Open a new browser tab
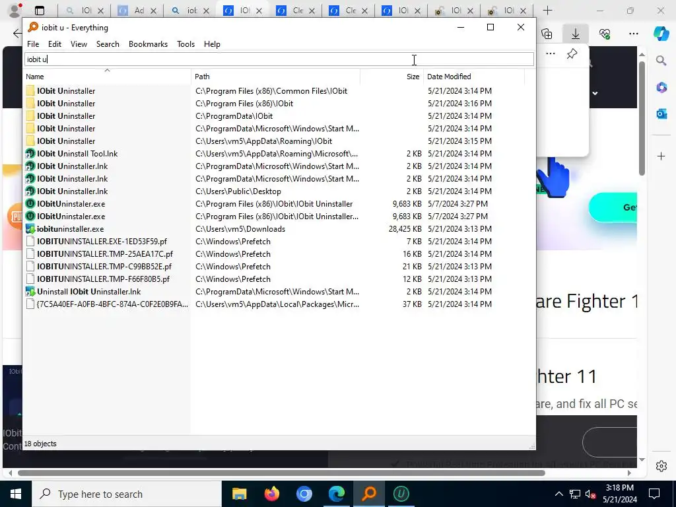676x507 pixels. 547,11
